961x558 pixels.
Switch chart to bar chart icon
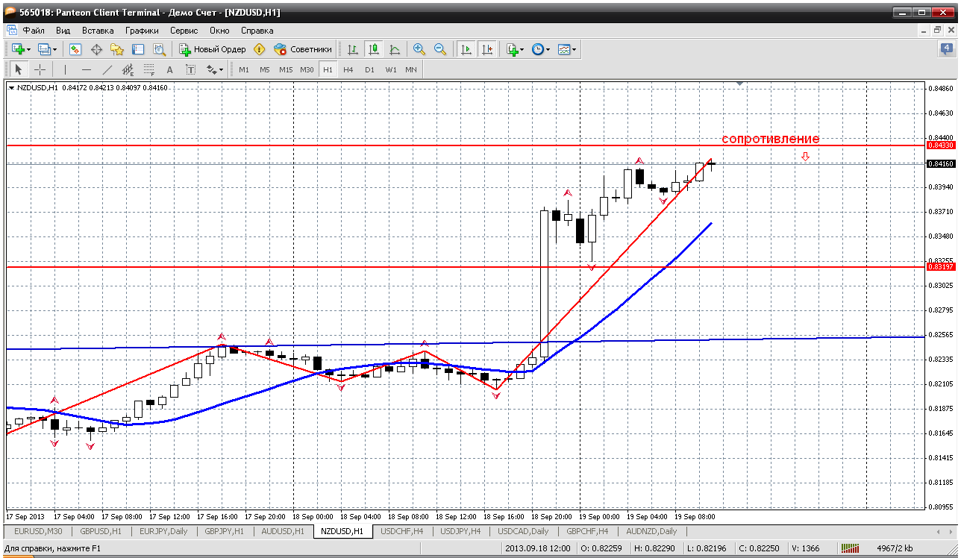coord(353,49)
